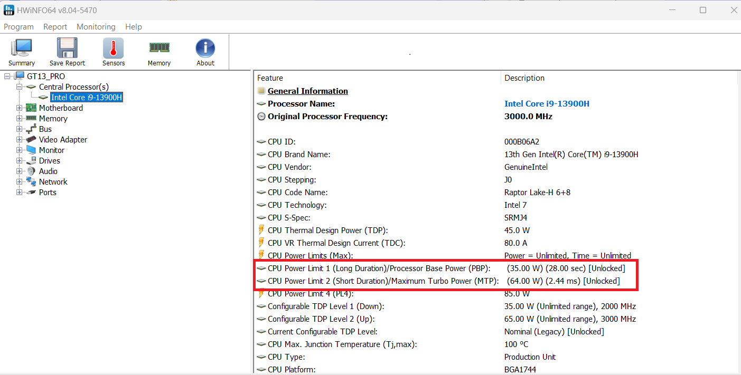Screen dimensions: 741x375
Task: Click the lightning icon beside CPU Power Limit 4
Action: [x=261, y=293]
